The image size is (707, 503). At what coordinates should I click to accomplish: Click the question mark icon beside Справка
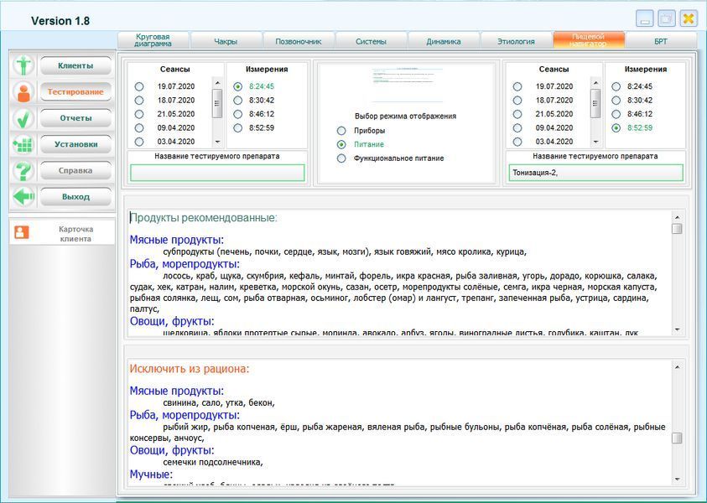coord(23,171)
